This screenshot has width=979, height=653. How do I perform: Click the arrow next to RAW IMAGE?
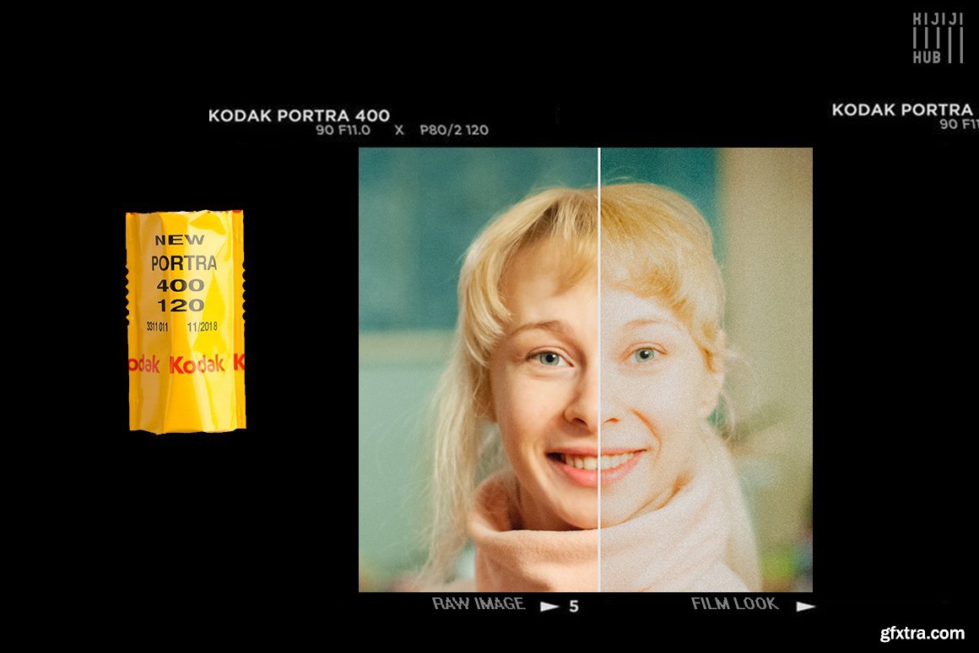549,606
